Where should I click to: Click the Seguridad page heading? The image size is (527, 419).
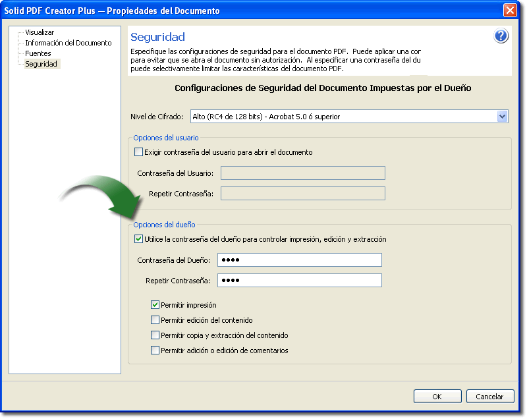tap(157, 37)
